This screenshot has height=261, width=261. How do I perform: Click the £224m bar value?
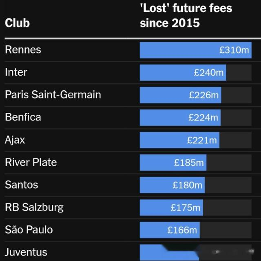[203, 118]
